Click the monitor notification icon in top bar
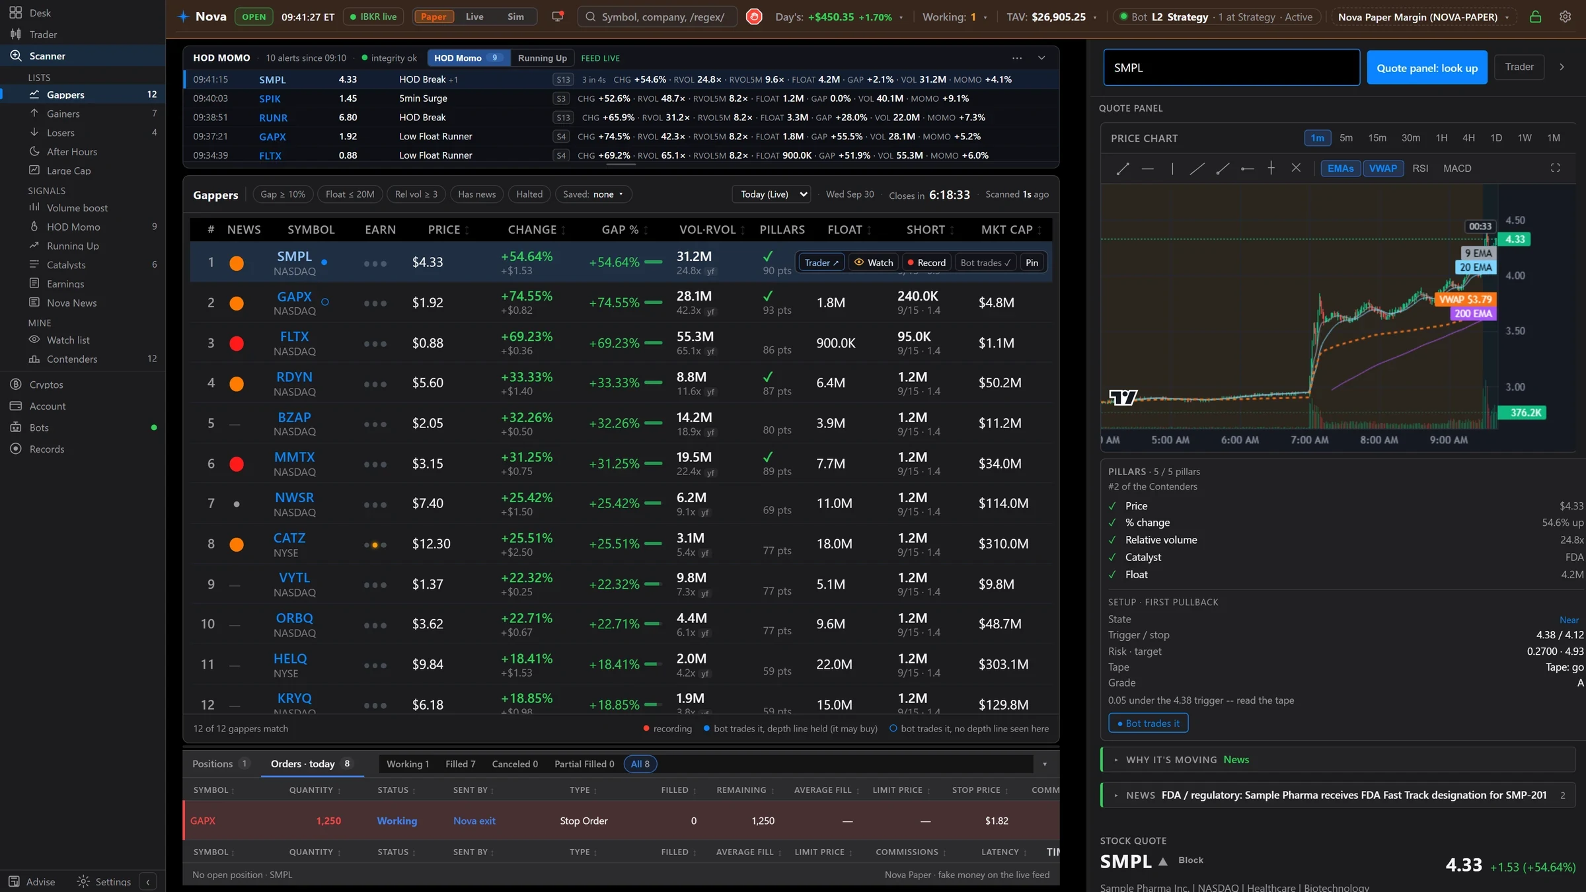The width and height of the screenshot is (1586, 892). pos(558,17)
